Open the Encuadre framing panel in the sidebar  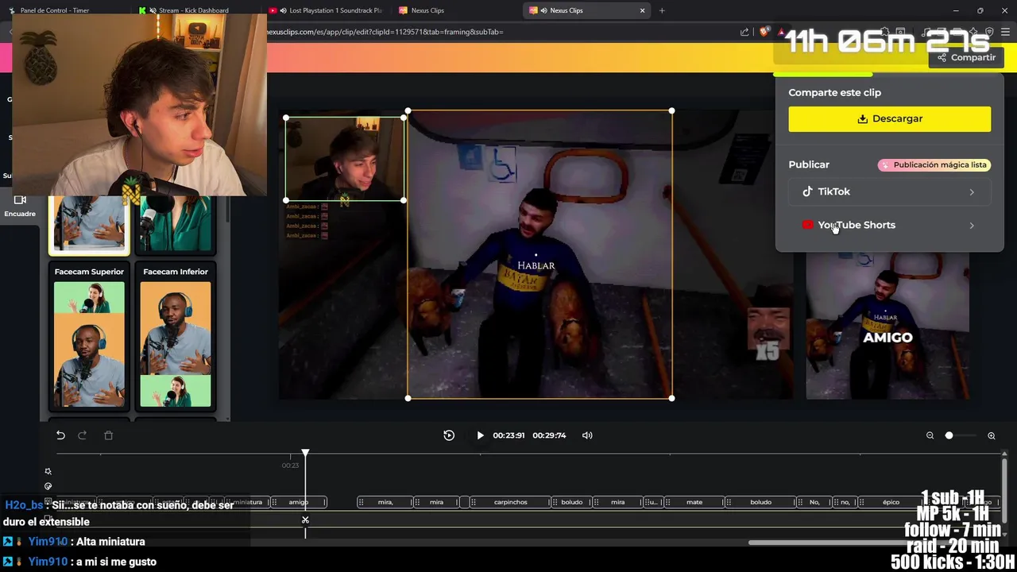[20, 206]
